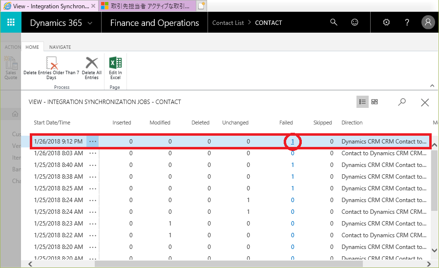This screenshot has width=439, height=268.
Task: Open the app launcher waffle icon
Action: coord(11,22)
